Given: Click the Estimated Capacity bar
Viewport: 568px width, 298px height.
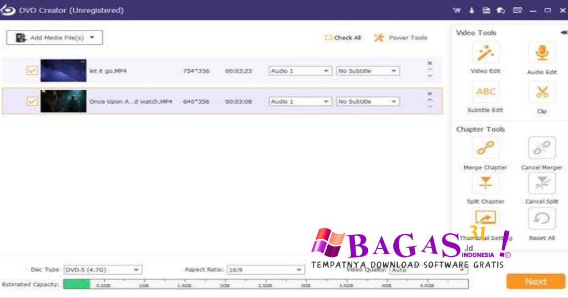Looking at the screenshot, I should (266, 284).
